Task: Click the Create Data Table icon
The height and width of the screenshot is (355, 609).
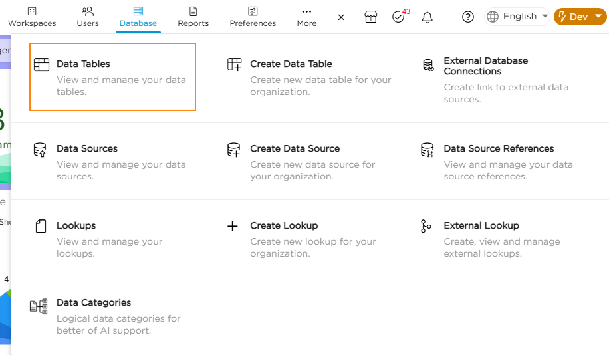Action: [x=234, y=64]
